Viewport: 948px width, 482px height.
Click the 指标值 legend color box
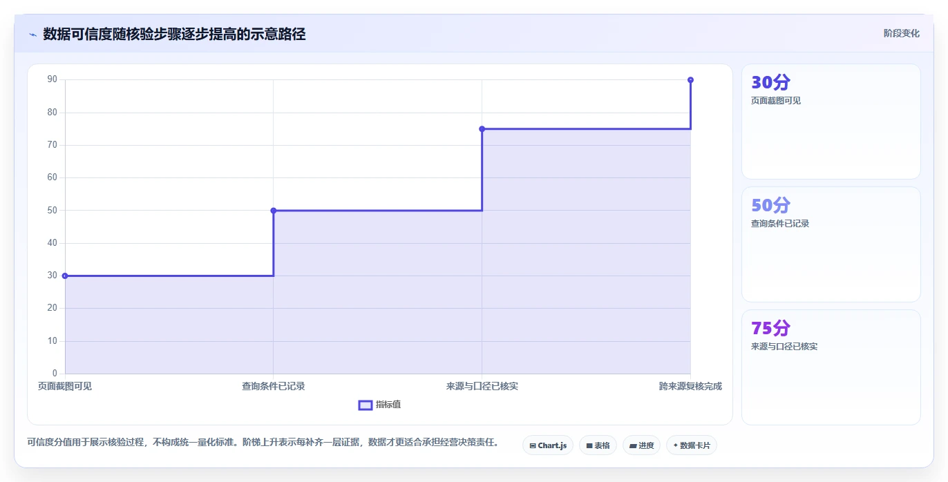pos(366,405)
